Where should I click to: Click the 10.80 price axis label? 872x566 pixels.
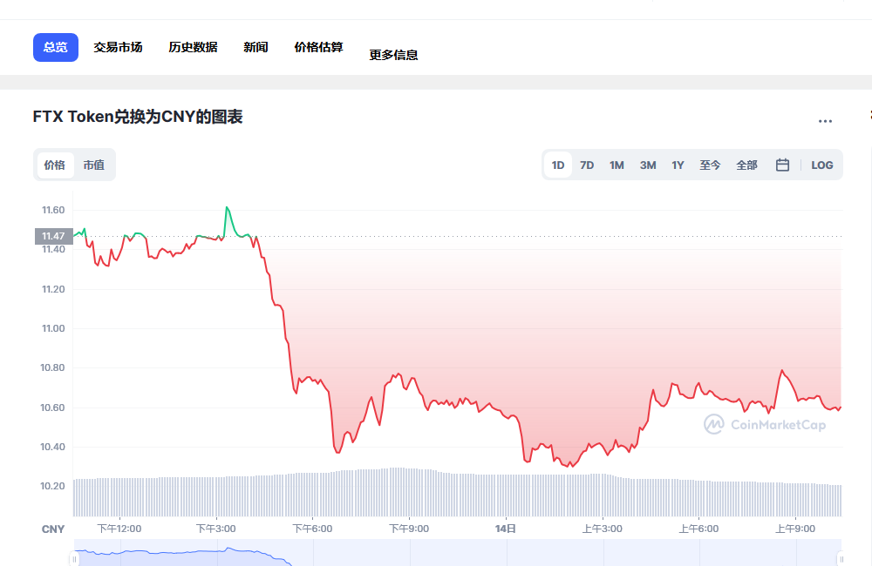53,367
